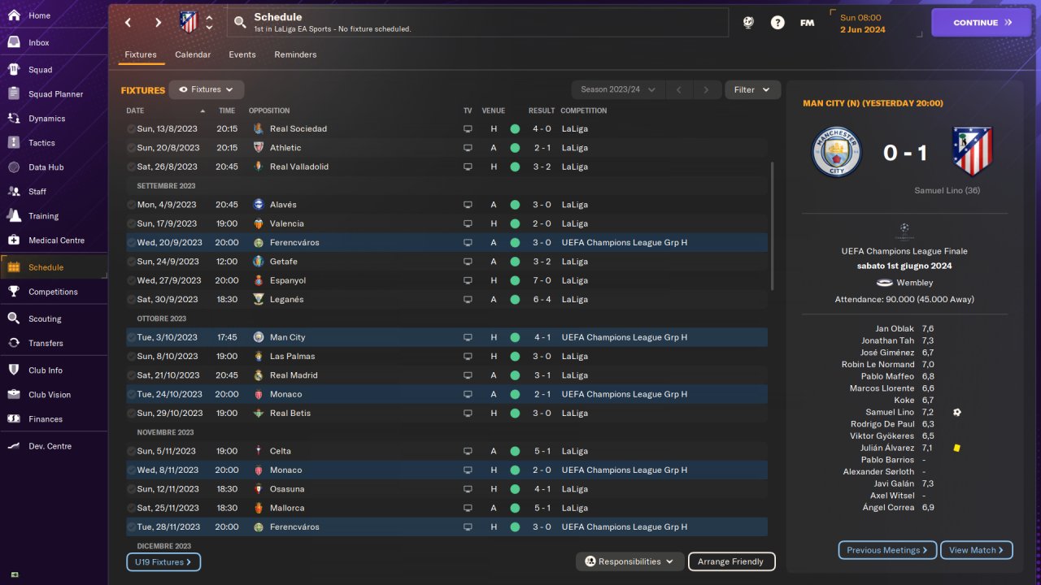
Task: Click the green result dot for Leganés
Action: (x=515, y=299)
